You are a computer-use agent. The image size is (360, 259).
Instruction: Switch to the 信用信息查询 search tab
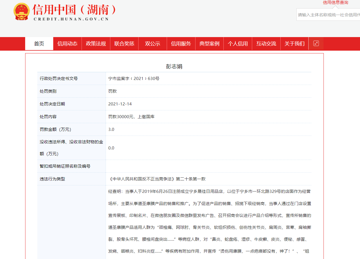click(335, 2)
